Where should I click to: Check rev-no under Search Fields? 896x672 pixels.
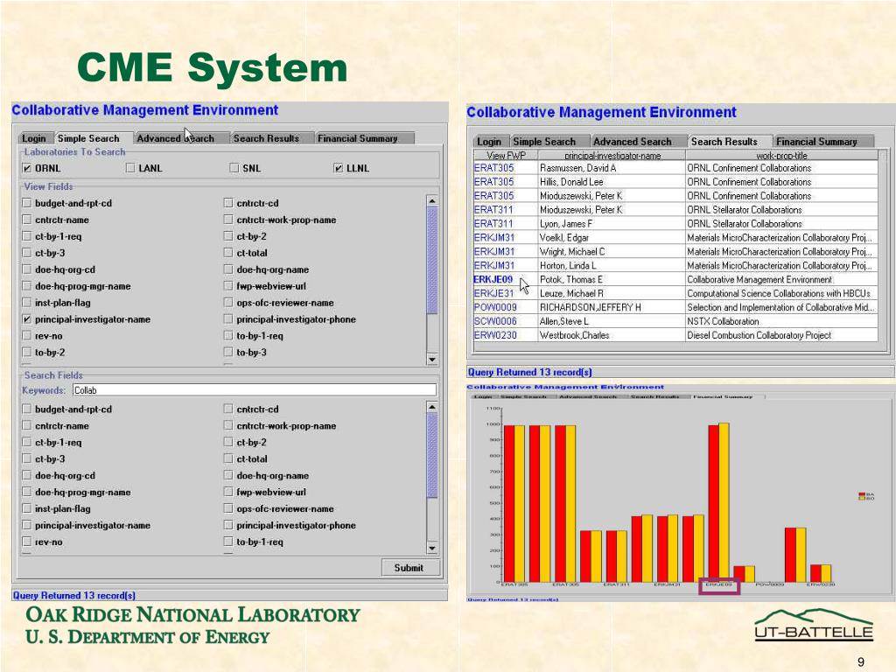coord(26,542)
